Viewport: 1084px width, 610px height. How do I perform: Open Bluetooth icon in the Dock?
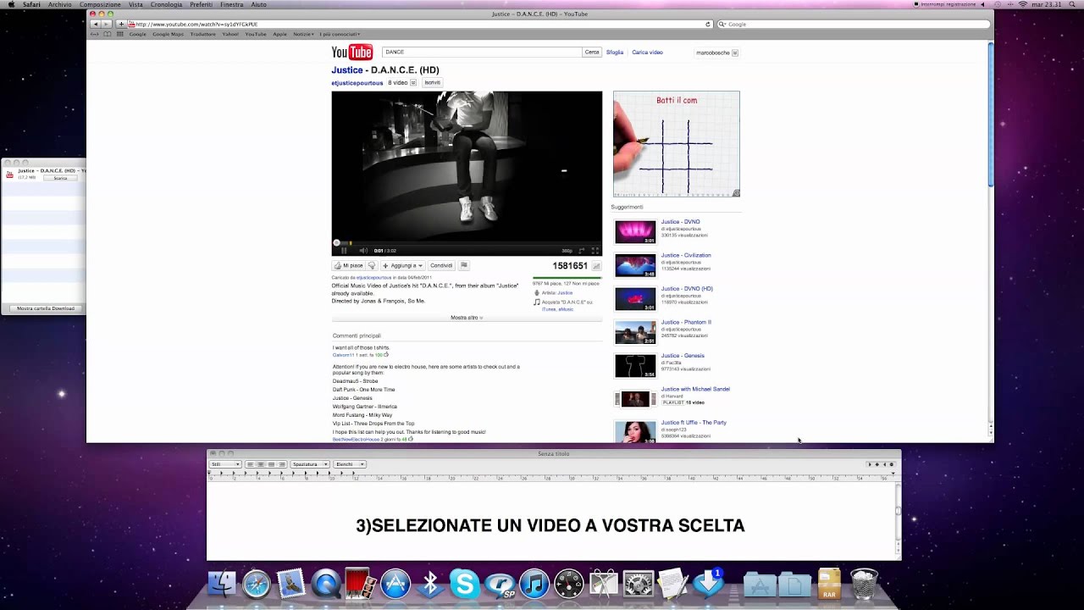coord(429,584)
